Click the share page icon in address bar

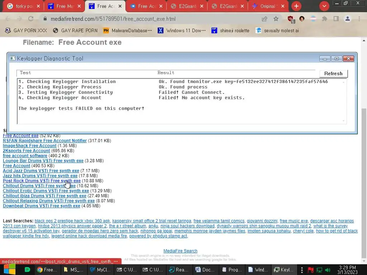pos(264,19)
